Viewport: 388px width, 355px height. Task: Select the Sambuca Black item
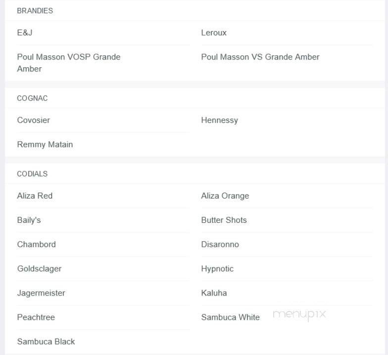[x=46, y=342]
